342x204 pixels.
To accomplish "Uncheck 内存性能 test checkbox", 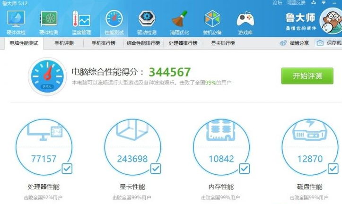I will [244, 169].
